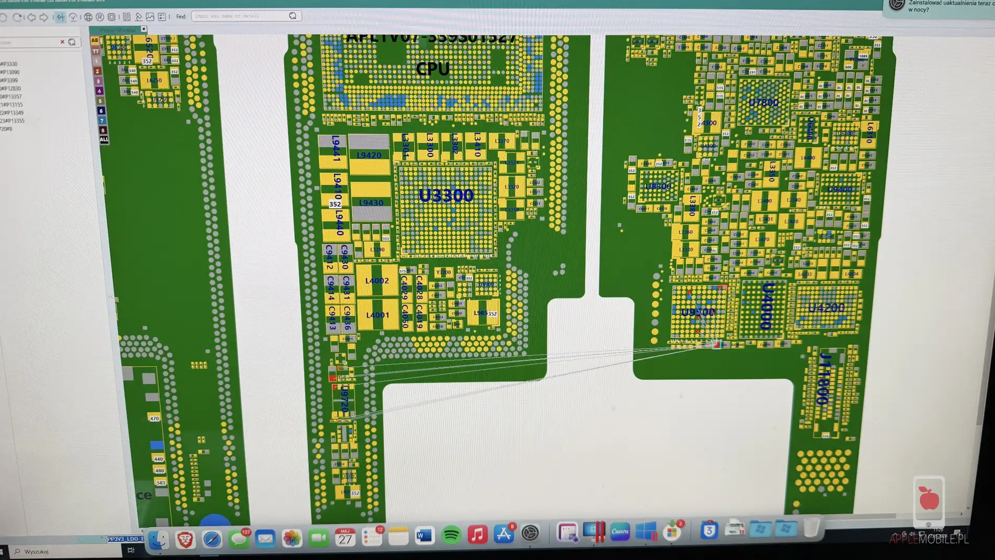Click the redo rotation arrow icon
The height and width of the screenshot is (560, 995).
pyautogui.click(x=17, y=17)
